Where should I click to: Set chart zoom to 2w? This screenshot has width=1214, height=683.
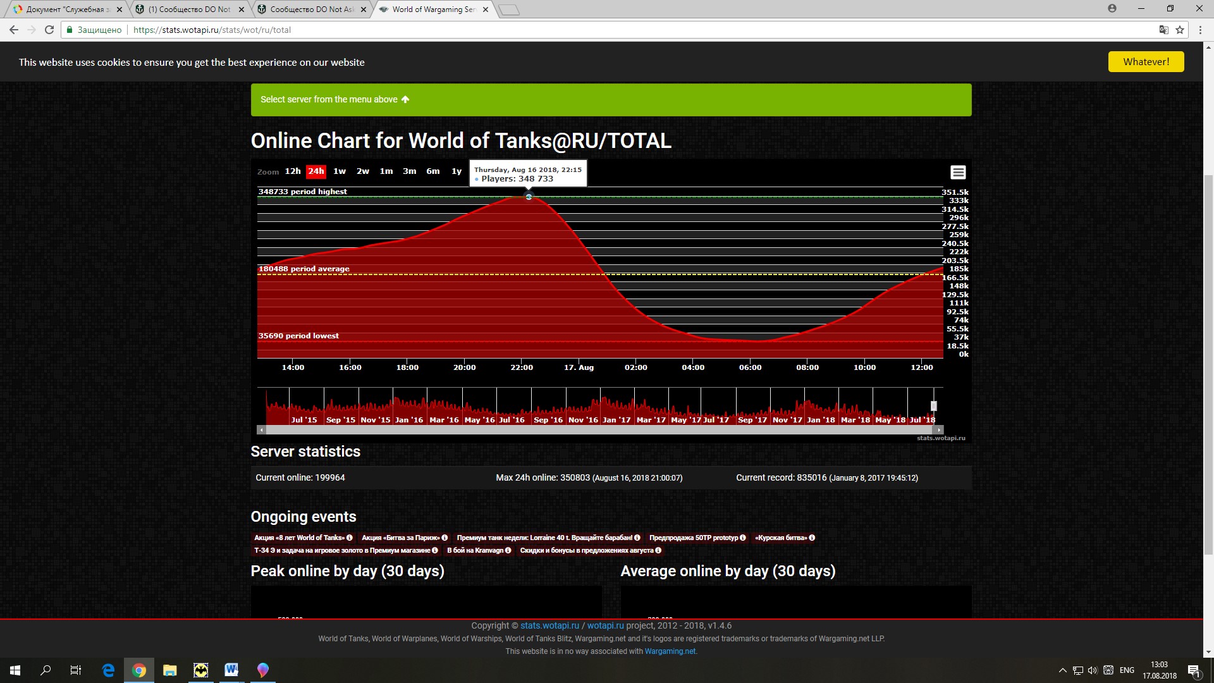363,171
